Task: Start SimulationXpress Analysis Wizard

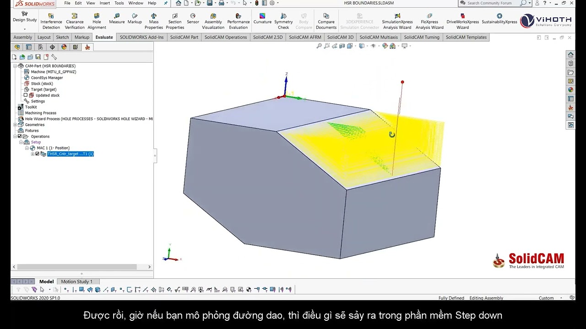Action: click(397, 21)
